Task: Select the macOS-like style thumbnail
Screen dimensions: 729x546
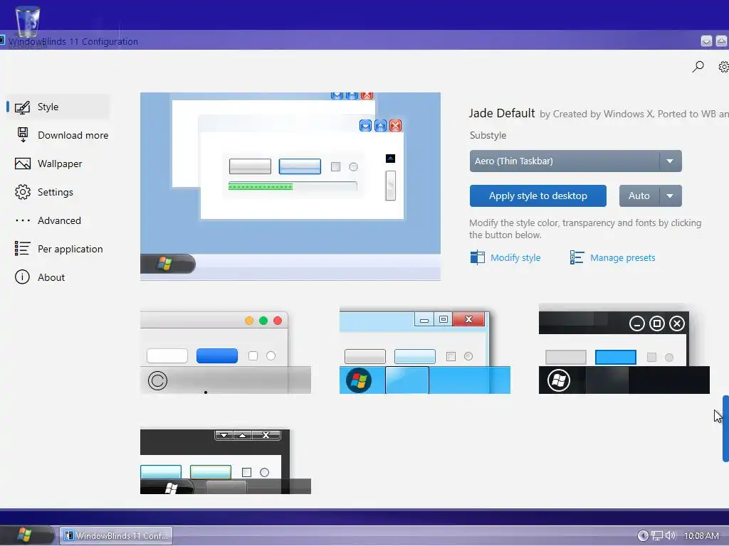Action: coord(226,353)
